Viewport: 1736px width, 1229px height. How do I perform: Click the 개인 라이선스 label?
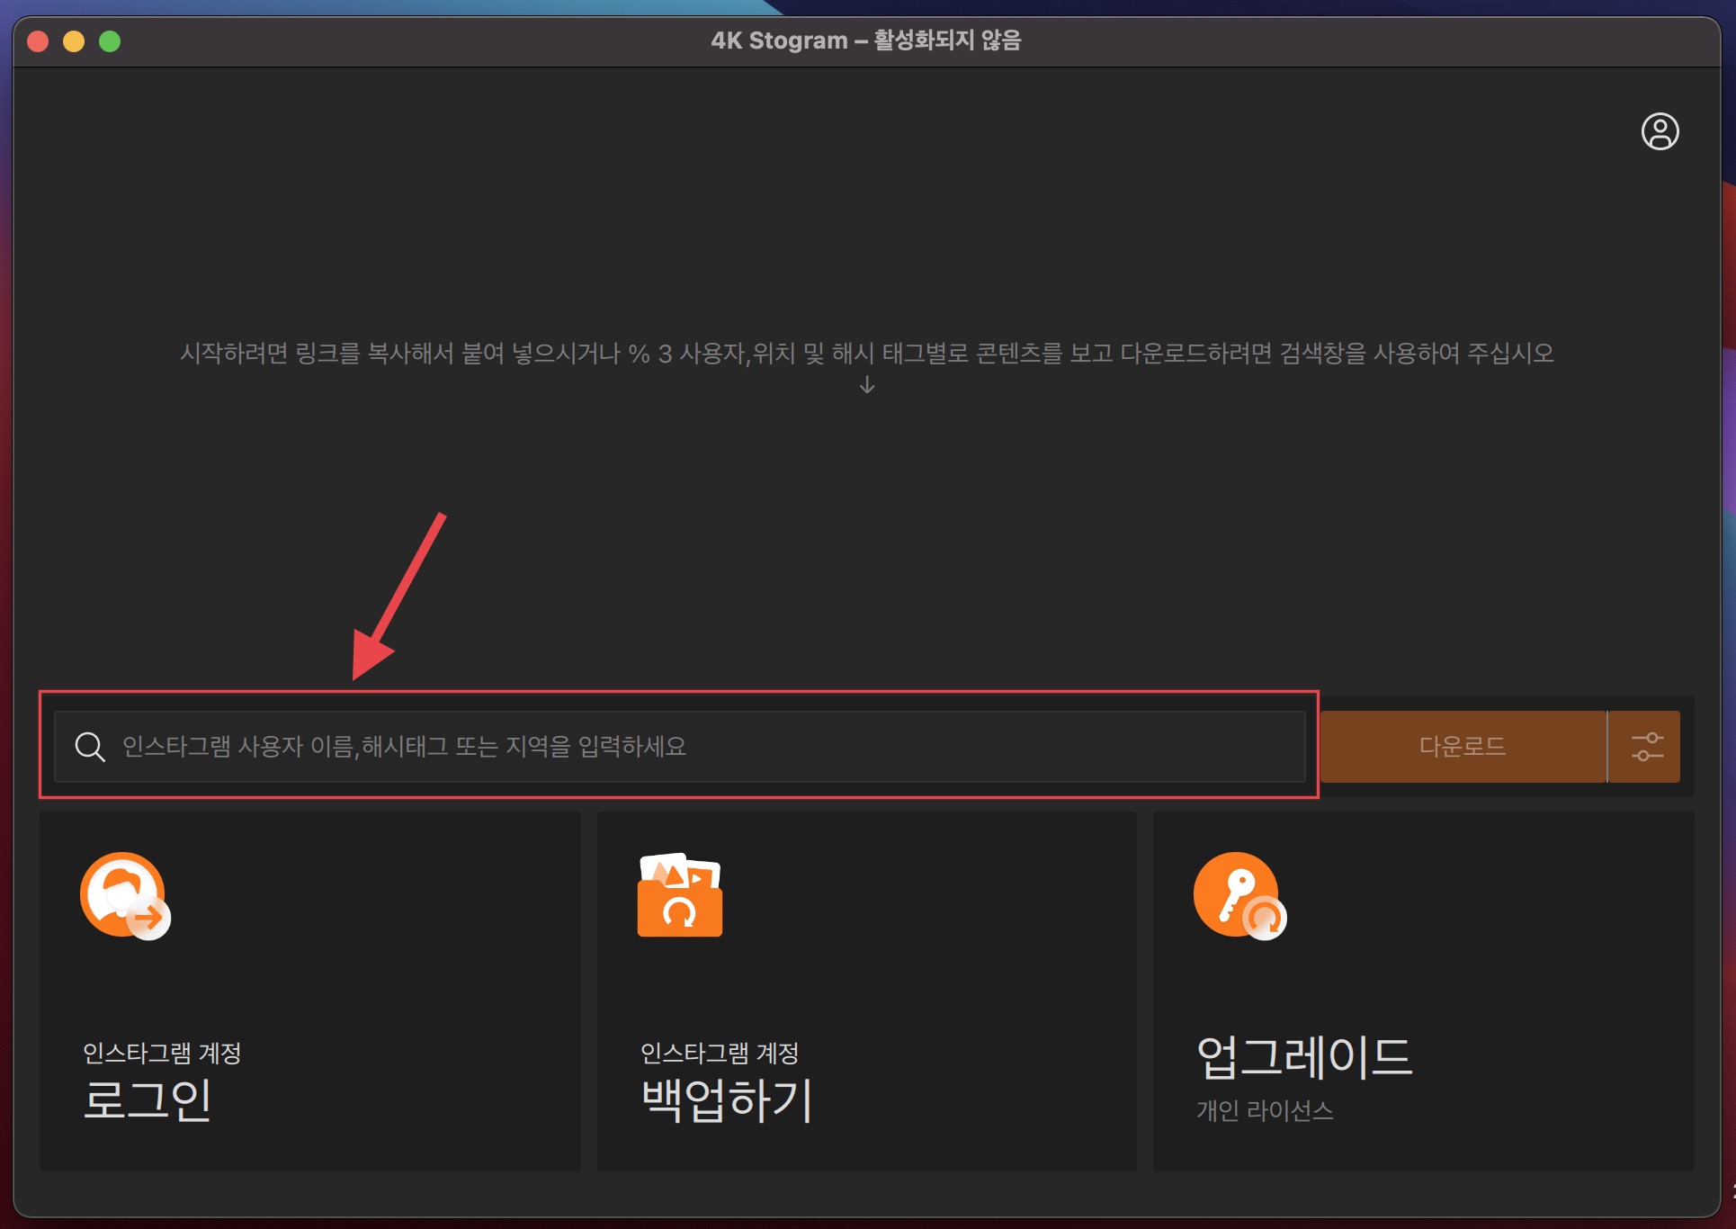click(x=1264, y=1110)
